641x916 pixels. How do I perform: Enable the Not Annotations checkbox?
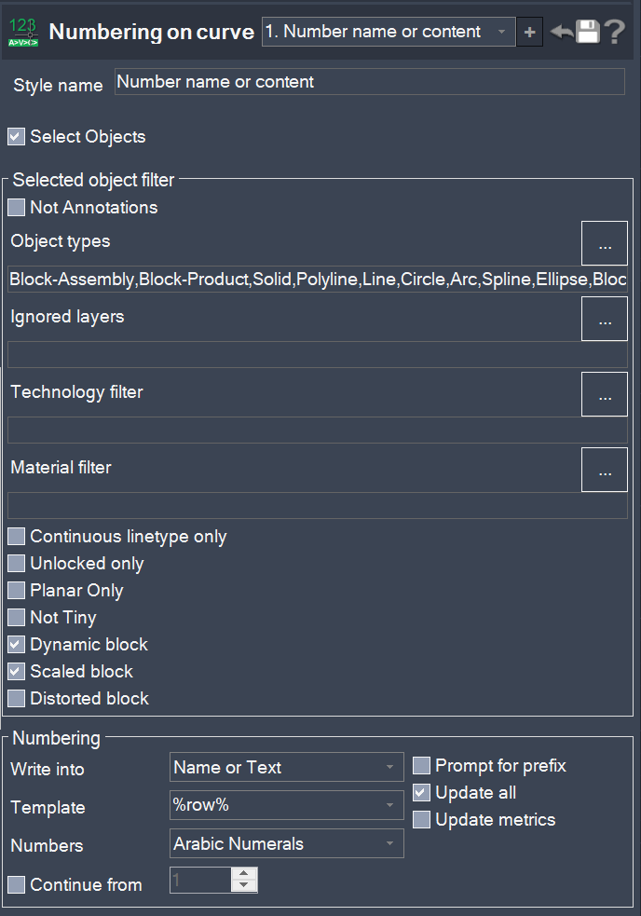16,208
